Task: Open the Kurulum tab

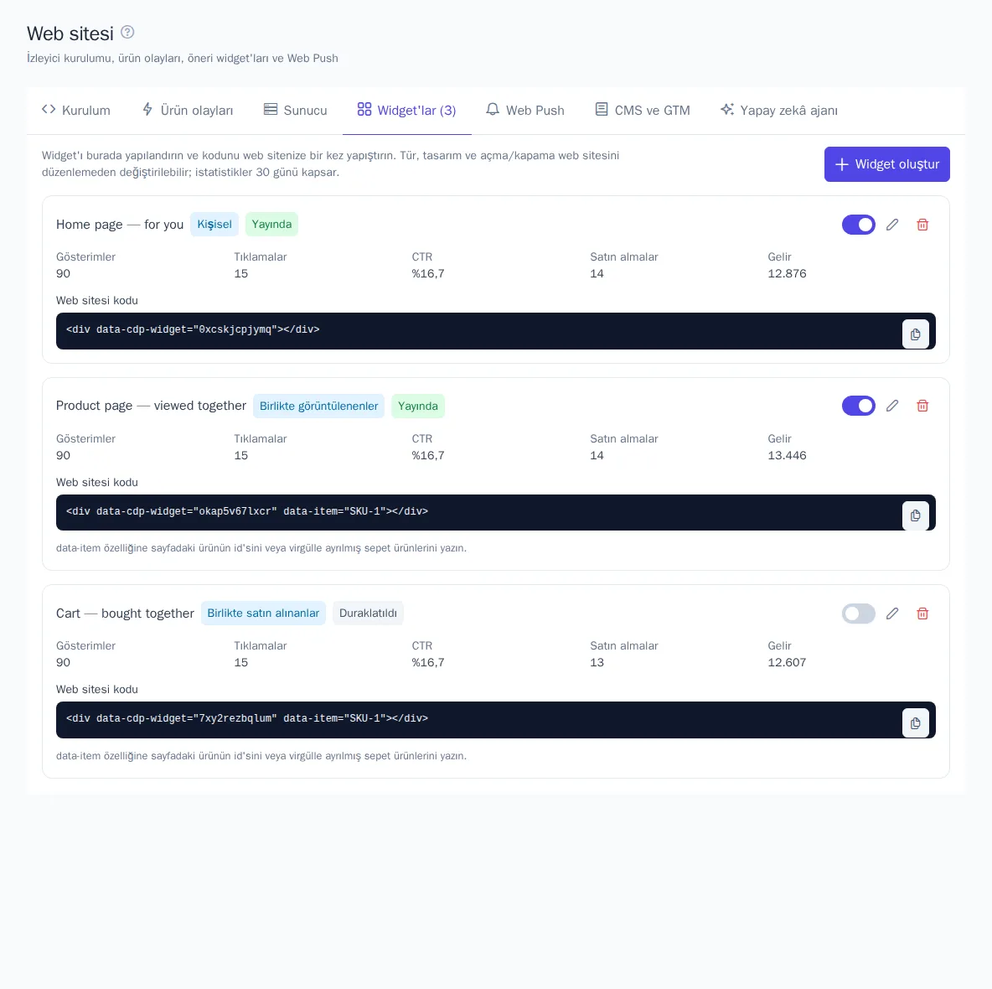Action: coord(76,110)
